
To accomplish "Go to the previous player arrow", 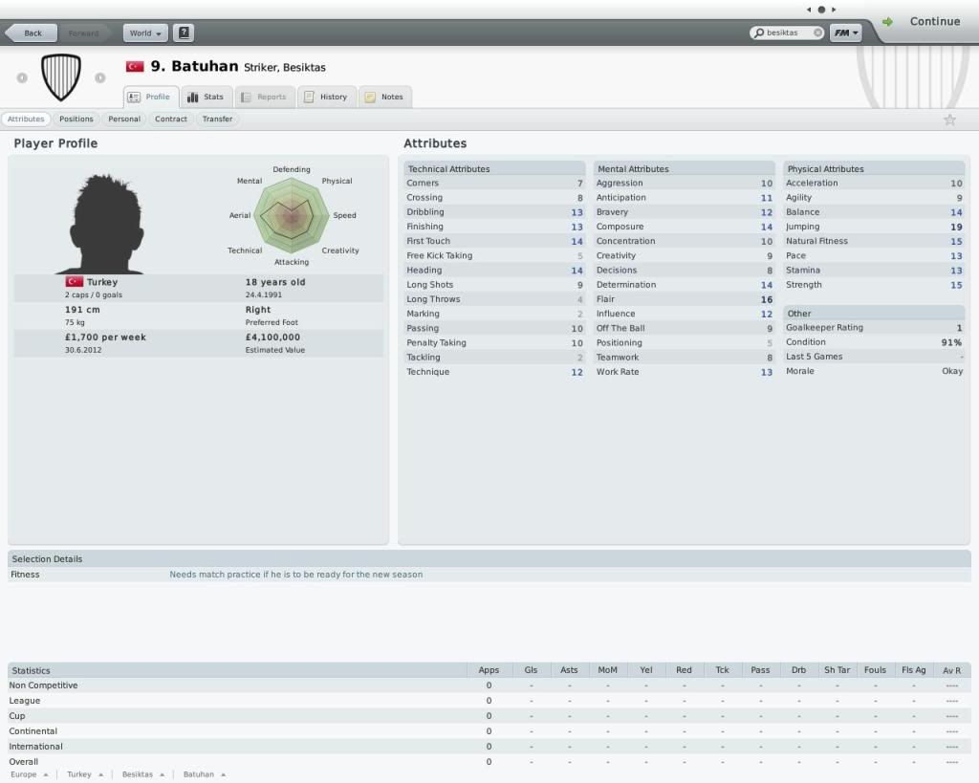I will point(22,78).
